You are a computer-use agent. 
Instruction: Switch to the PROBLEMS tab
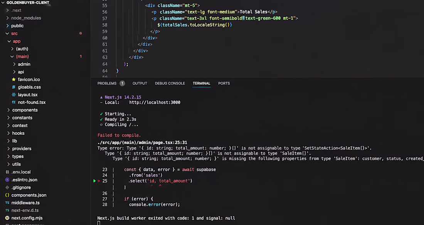click(107, 83)
